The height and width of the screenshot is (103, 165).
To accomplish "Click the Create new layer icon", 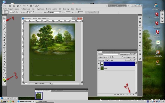I will 130,95.
